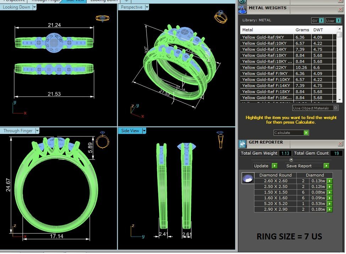Image resolution: width=346 pixels, height=254 pixels.
Task: Open the Looking Down viewport dropdown
Action: [x=34, y=7]
